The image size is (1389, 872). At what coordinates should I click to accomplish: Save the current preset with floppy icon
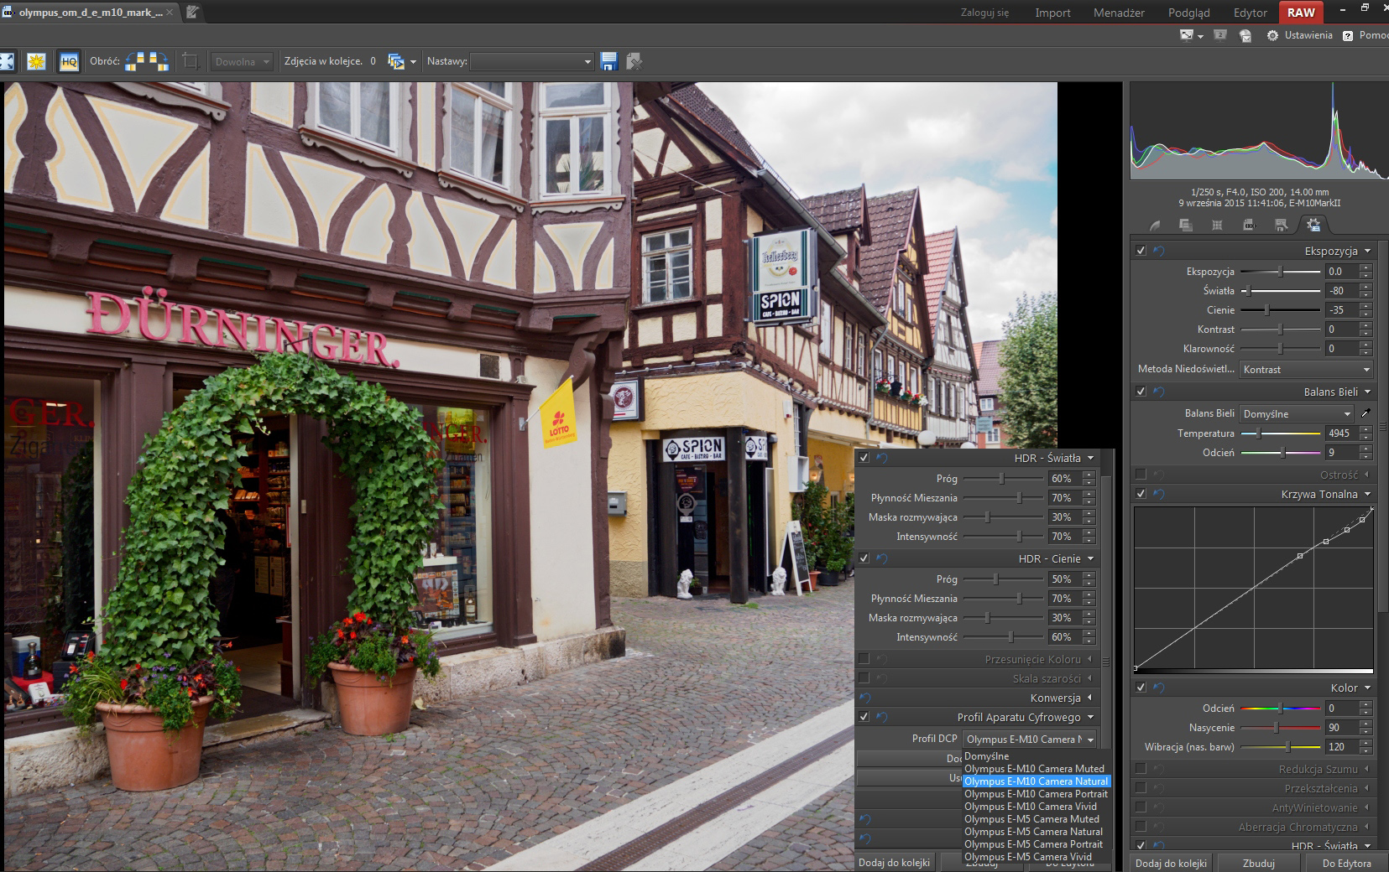point(609,61)
